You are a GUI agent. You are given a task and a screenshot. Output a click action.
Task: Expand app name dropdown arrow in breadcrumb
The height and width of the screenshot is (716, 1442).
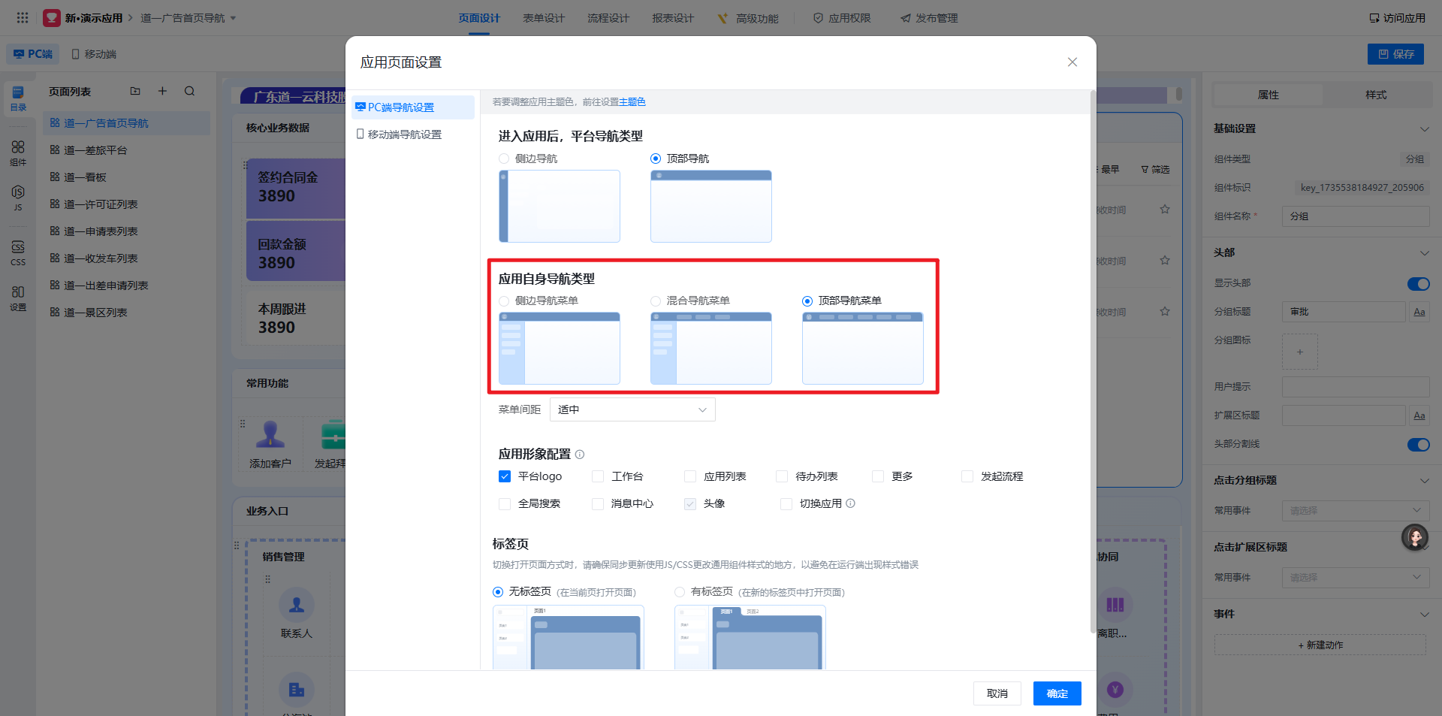point(233,18)
